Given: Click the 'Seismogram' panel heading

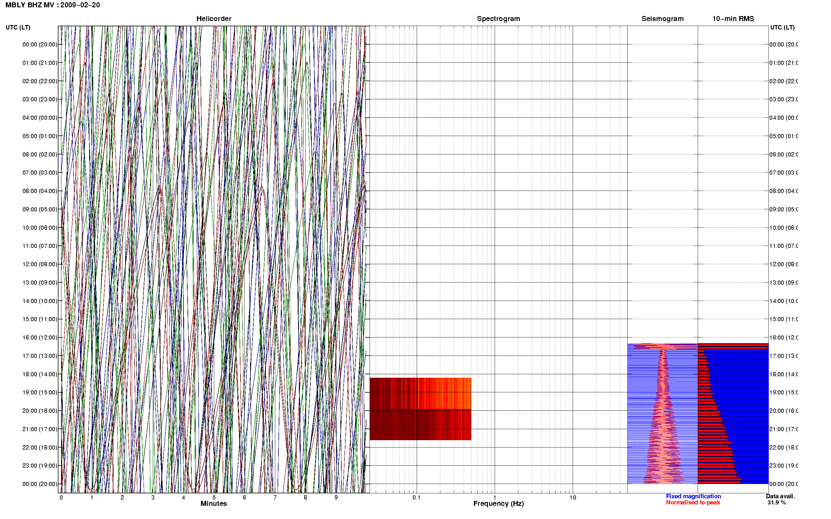Looking at the screenshot, I should pos(662,19).
